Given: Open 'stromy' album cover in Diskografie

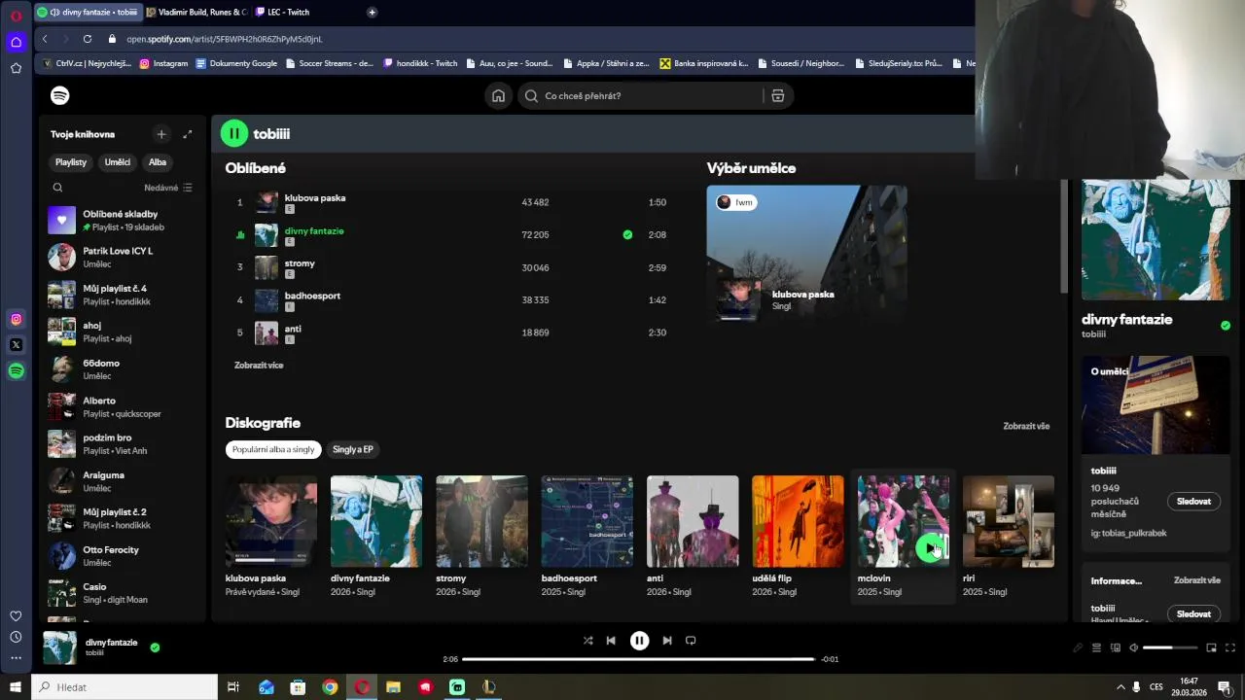Looking at the screenshot, I should 481,521.
